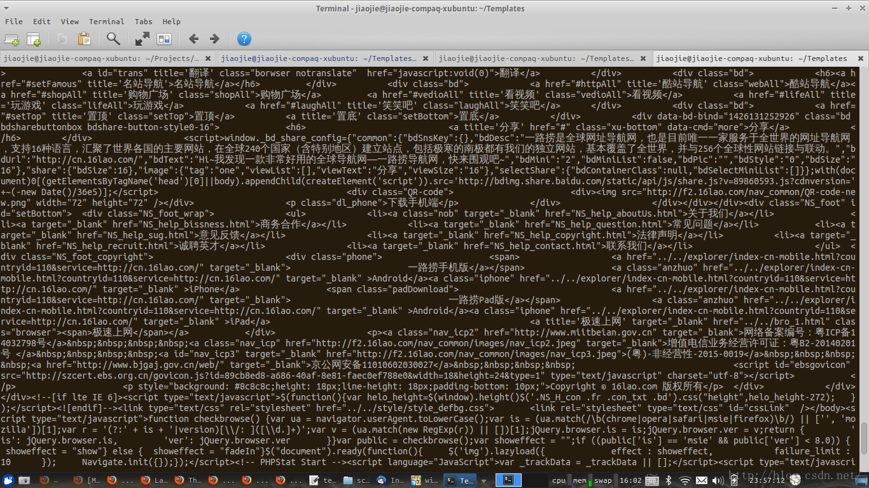Close the third terminal tab
Image resolution: width=869 pixels, height=488 pixels.
[x=643, y=58]
